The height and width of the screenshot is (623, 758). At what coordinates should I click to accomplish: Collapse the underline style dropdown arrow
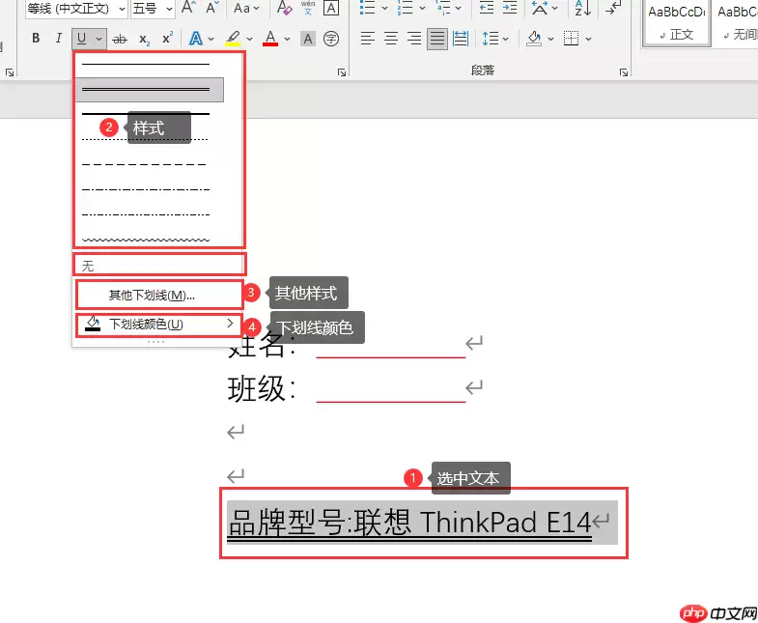point(98,39)
